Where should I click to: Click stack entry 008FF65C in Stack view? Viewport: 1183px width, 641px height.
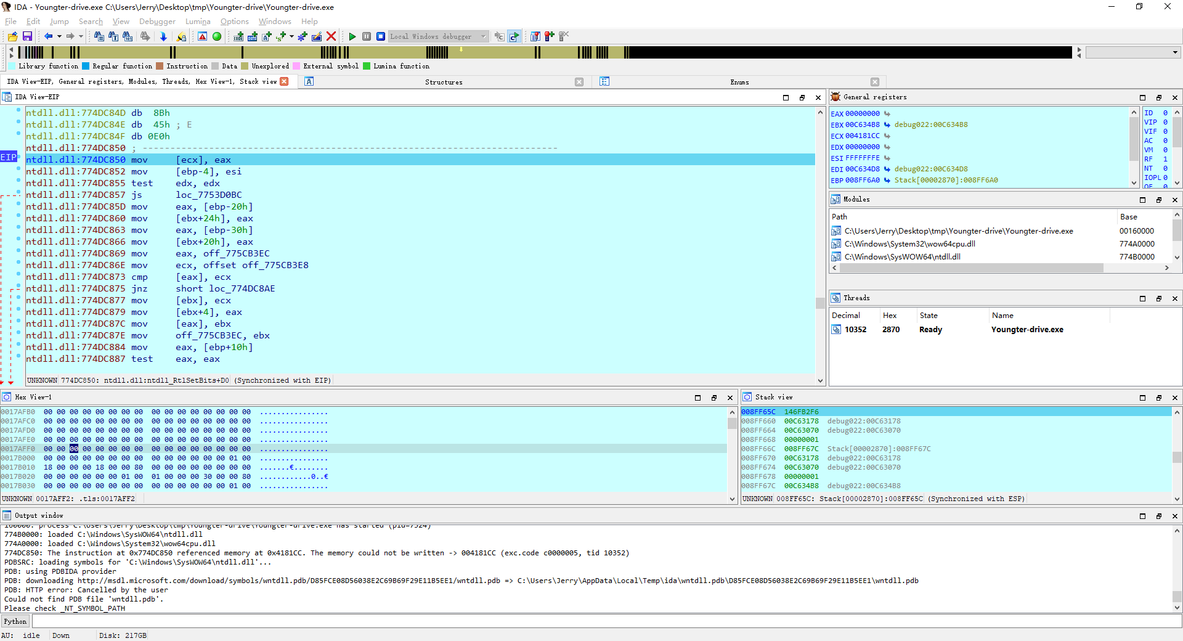(x=956, y=412)
